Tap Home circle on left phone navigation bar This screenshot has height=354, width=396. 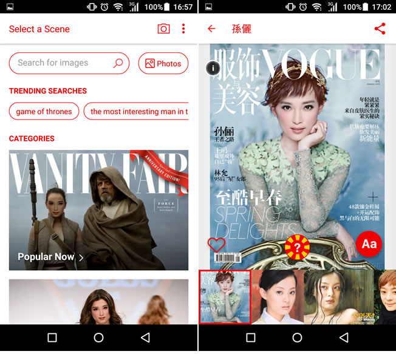(x=98, y=338)
